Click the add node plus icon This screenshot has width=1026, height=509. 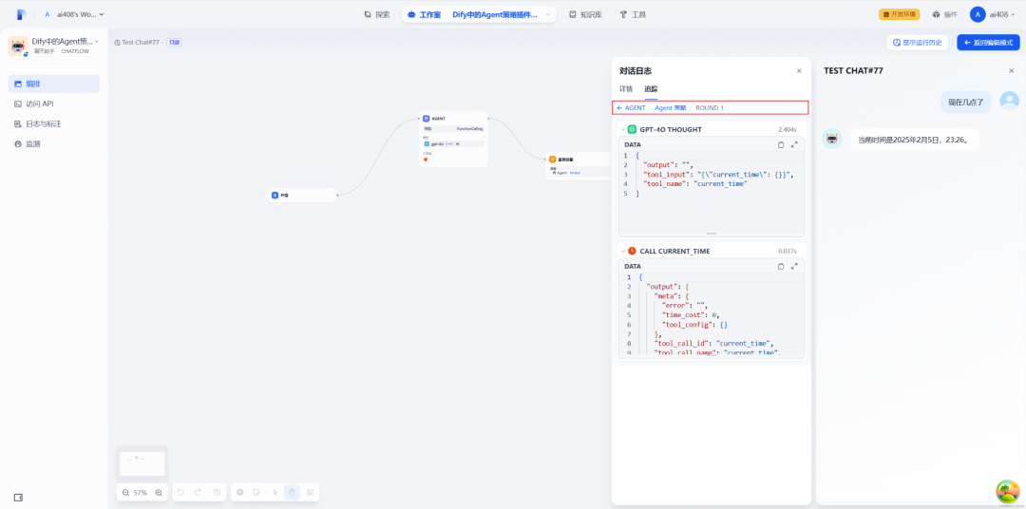coord(240,492)
